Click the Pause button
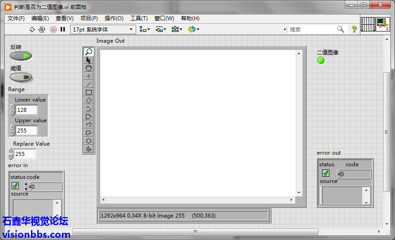 [63, 30]
